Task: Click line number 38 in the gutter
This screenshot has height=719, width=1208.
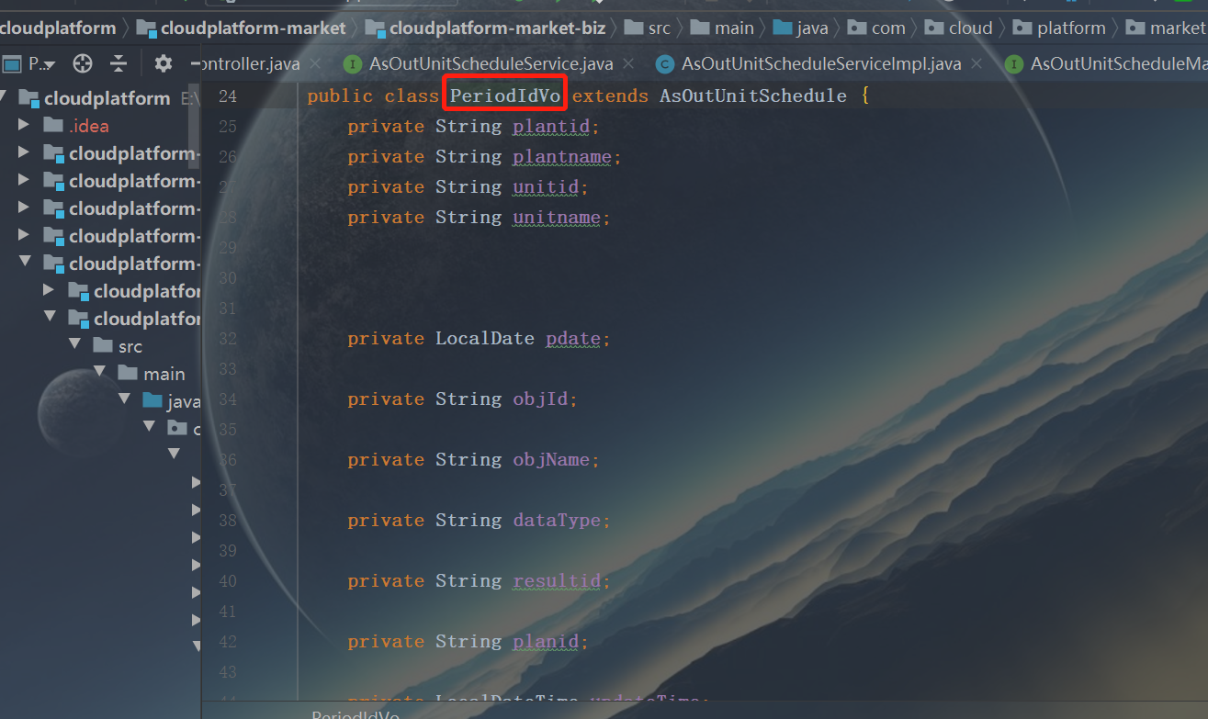Action: click(228, 521)
